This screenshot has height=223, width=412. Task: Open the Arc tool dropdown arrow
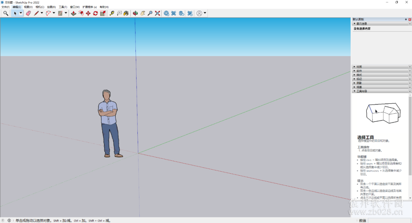[x=54, y=13]
